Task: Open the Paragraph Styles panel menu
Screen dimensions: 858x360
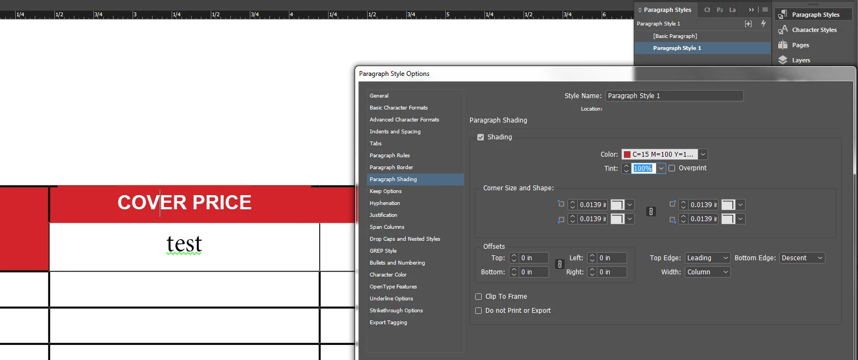Action: (765, 10)
